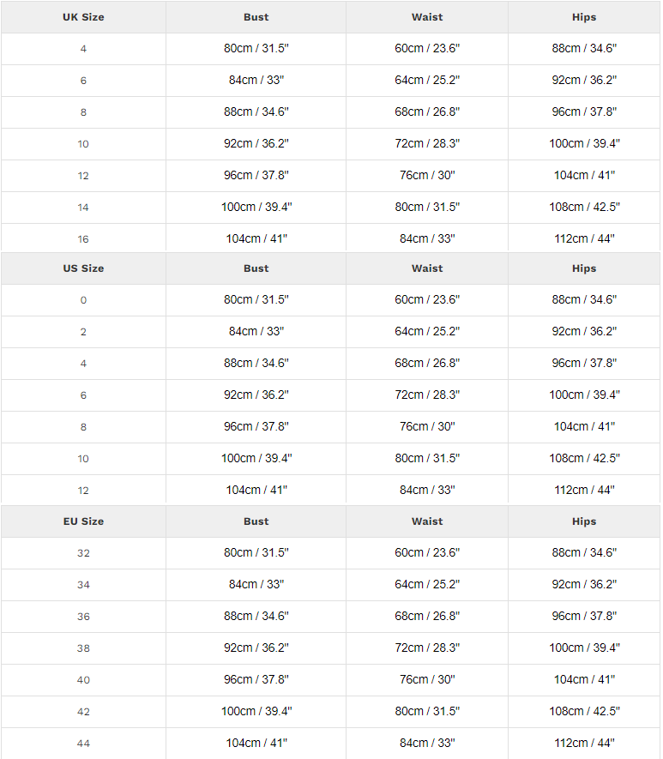Select UK size 12 row label
Image resolution: width=663 pixels, height=759 pixels.
point(83,176)
